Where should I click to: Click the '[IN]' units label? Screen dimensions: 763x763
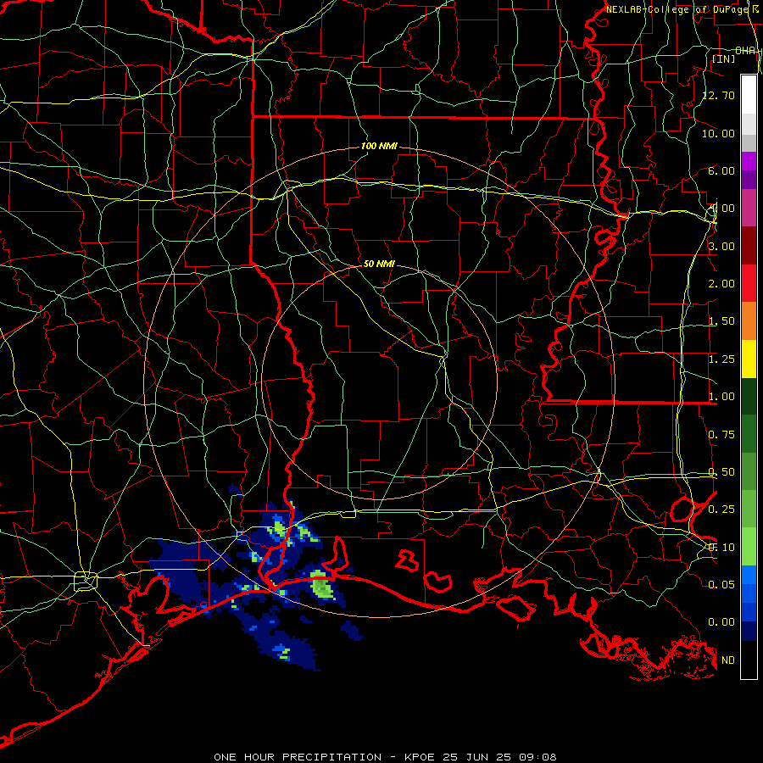point(724,58)
